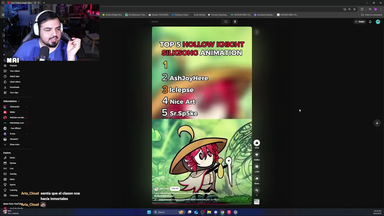Open the YouTube account avatar menu
This screenshot has width=384, height=216.
click(378, 22)
